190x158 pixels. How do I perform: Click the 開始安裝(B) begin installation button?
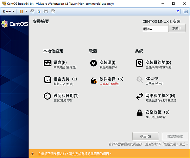pyautogui.click(x=175, y=136)
